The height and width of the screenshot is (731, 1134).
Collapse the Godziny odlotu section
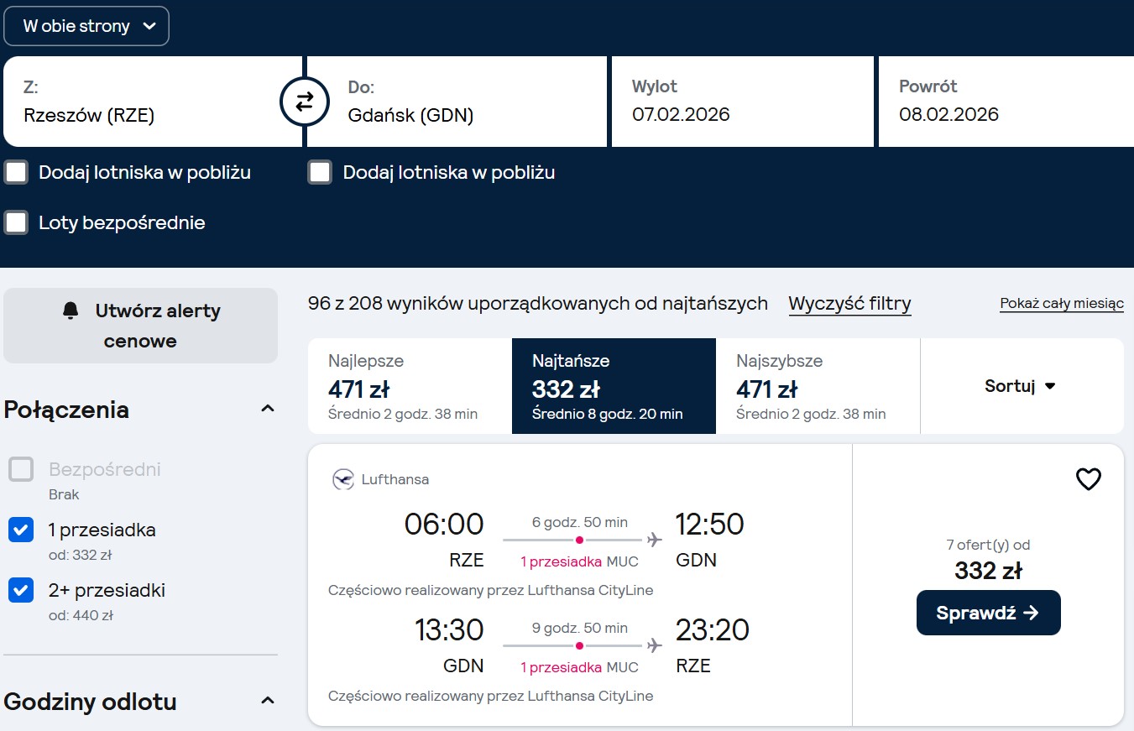coord(268,701)
